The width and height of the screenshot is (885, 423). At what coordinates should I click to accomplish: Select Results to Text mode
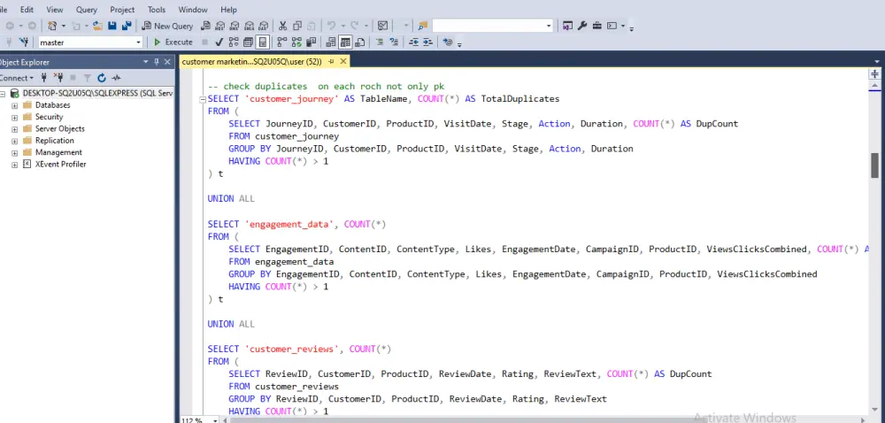331,42
